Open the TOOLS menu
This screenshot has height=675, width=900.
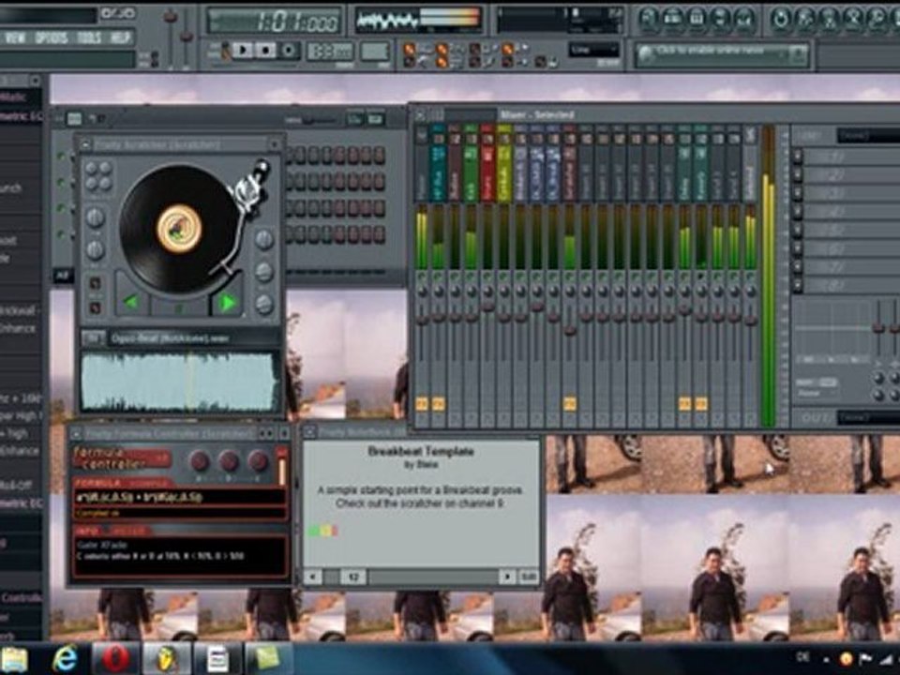(89, 37)
